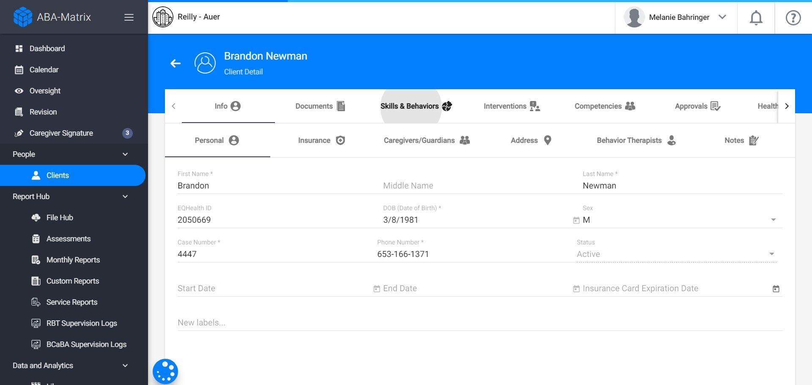
Task: Switch to the Health tab
Action: [768, 106]
